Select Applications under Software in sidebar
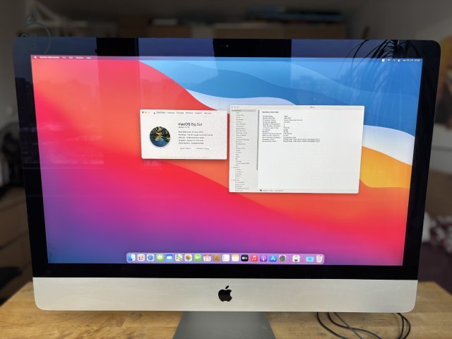This screenshot has width=452, height=339. (240, 184)
